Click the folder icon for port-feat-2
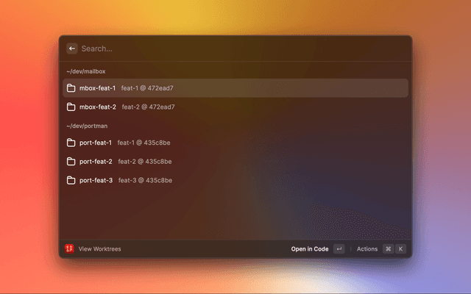 71,161
